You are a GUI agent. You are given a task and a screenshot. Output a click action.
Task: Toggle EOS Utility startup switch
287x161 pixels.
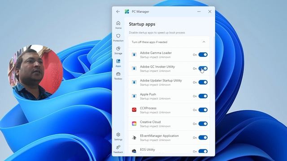(x=203, y=151)
